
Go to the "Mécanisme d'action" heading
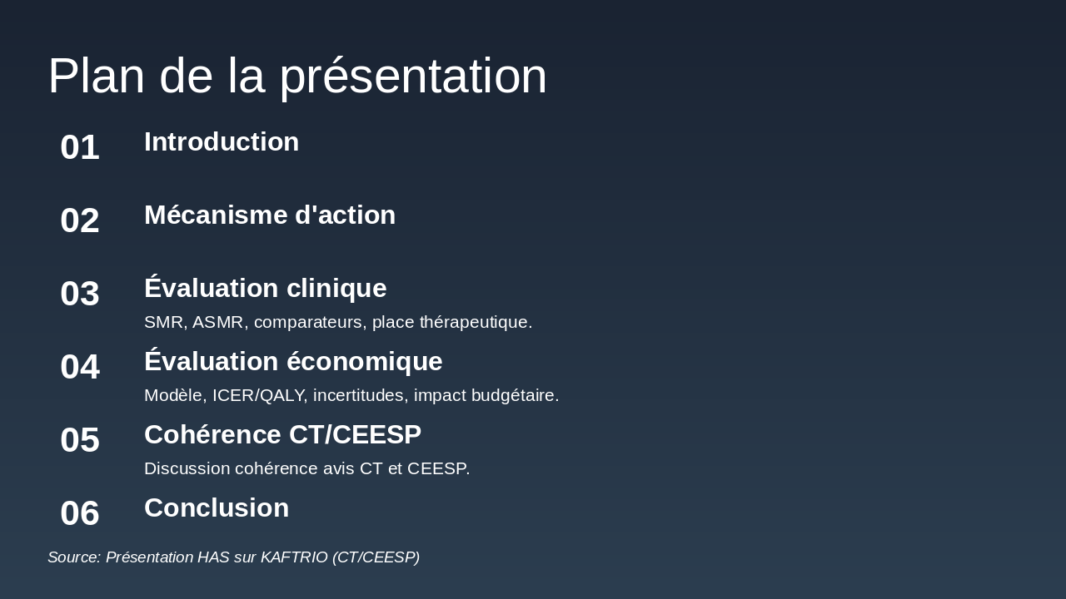[270, 215]
